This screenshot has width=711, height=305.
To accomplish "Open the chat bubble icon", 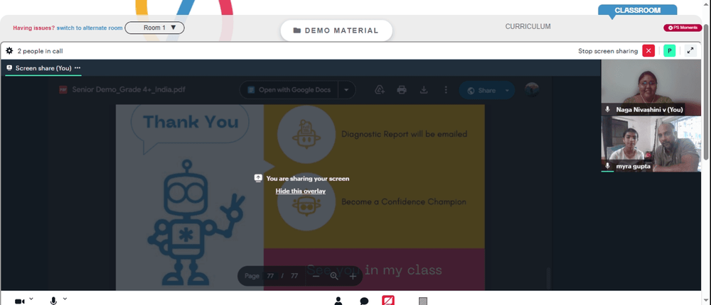I will [364, 301].
